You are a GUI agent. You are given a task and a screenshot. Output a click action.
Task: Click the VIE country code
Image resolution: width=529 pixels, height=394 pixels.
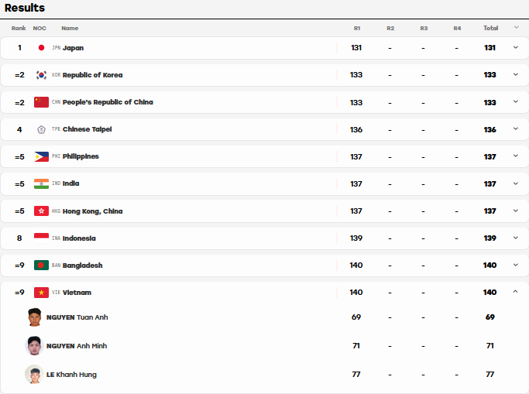click(x=57, y=293)
